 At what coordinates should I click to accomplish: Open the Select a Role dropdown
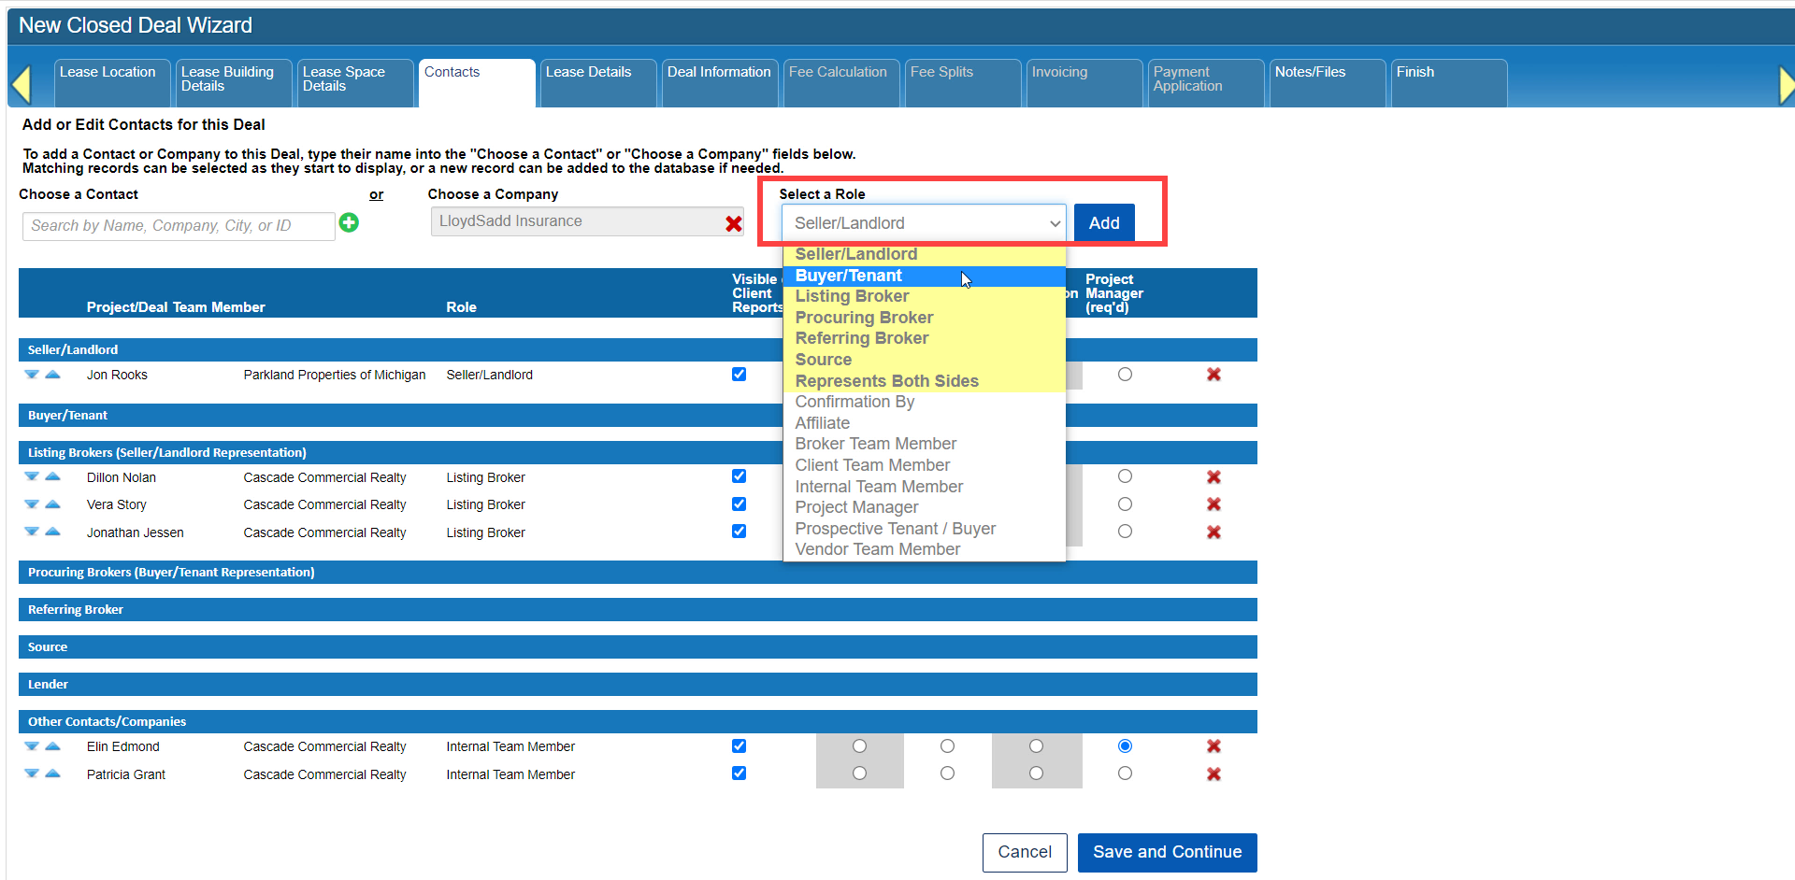point(924,223)
